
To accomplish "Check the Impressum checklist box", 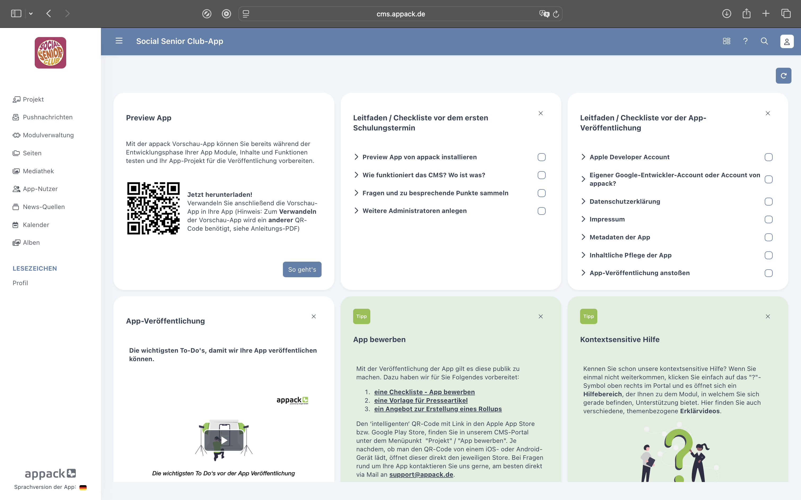I will [769, 220].
